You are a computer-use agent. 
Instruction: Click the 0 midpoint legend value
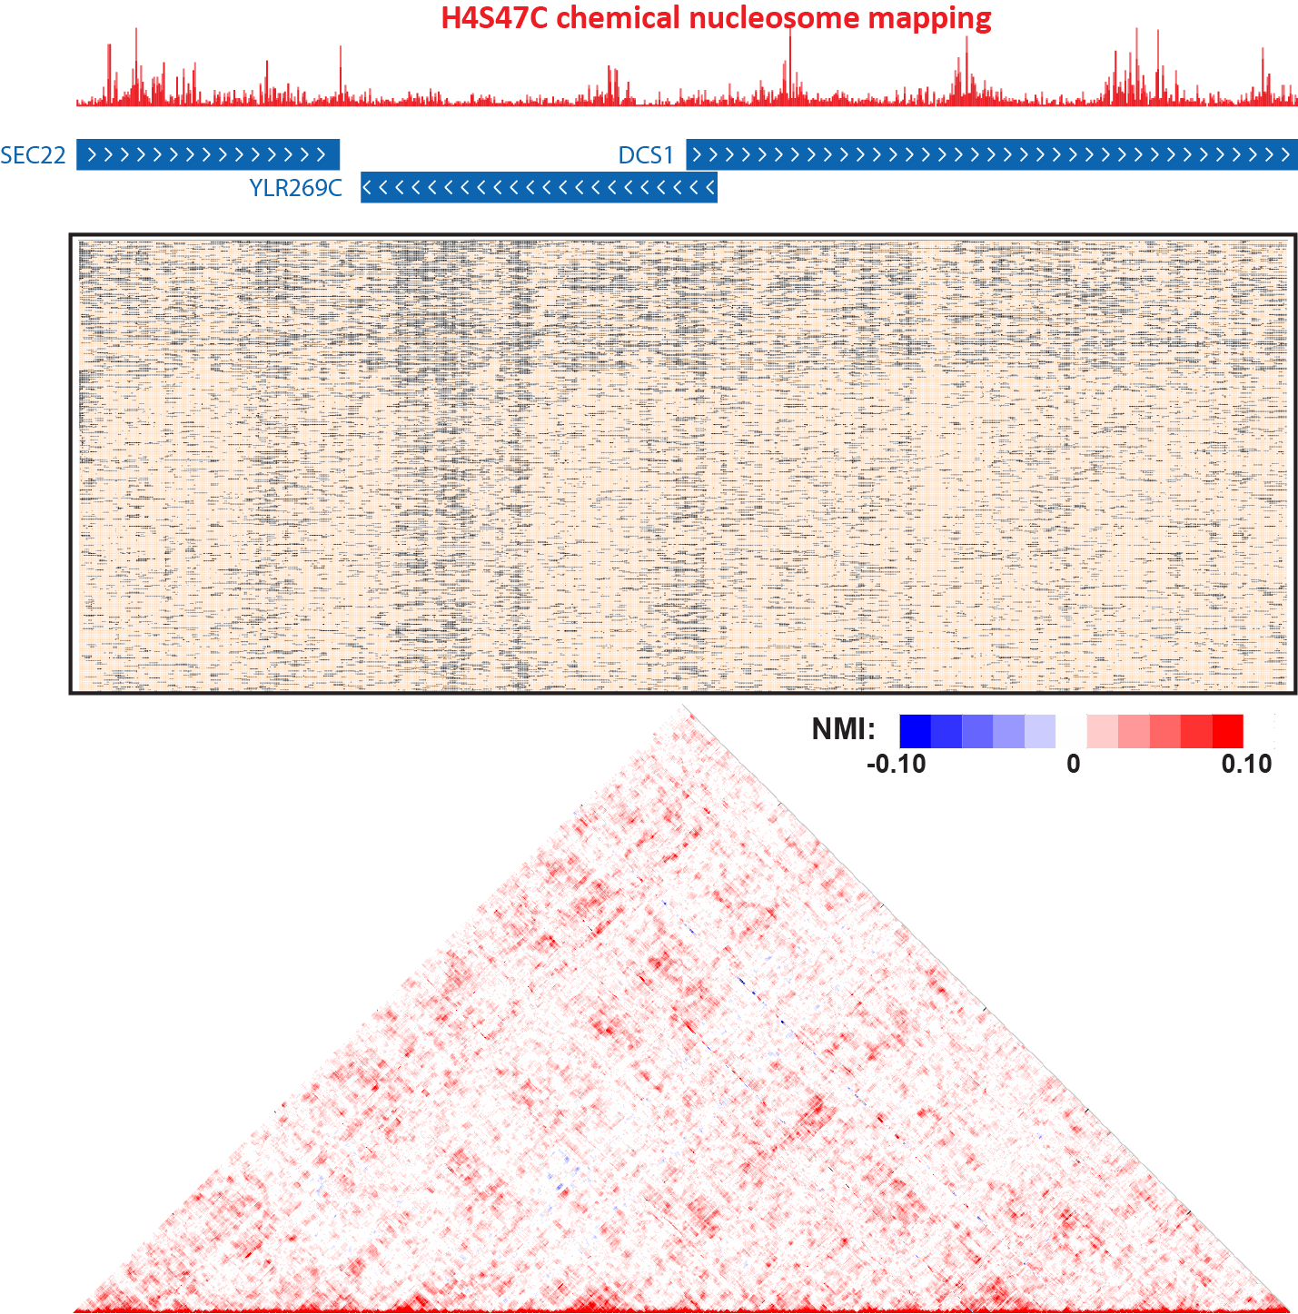(x=1074, y=764)
